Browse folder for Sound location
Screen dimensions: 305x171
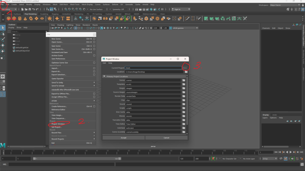tap(183, 104)
